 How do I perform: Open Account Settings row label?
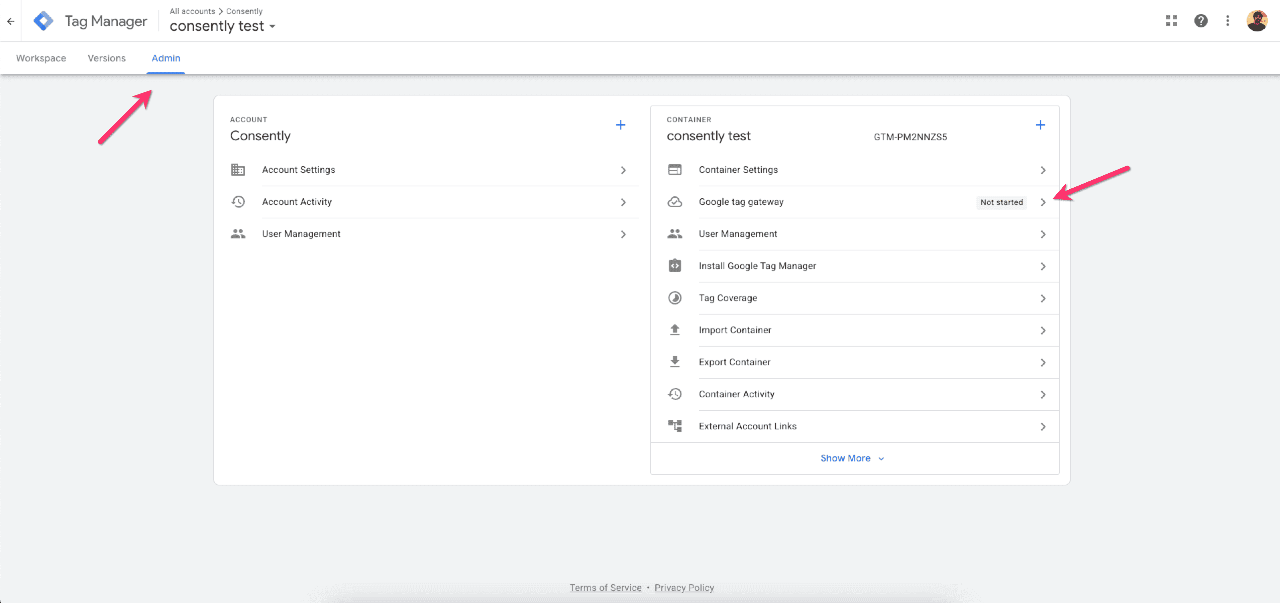298,170
